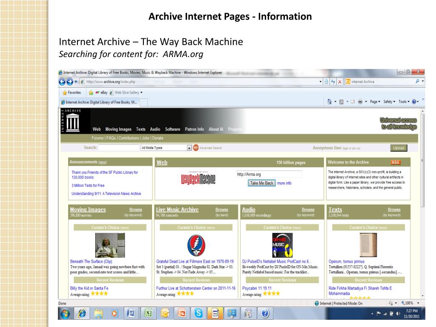Open Windows Explorer folder in taskbar
The height and width of the screenshot is (327, 436).
pyautogui.click(x=98, y=313)
